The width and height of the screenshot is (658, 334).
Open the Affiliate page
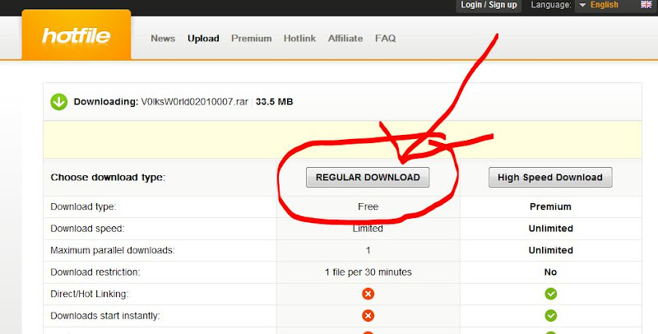345,38
